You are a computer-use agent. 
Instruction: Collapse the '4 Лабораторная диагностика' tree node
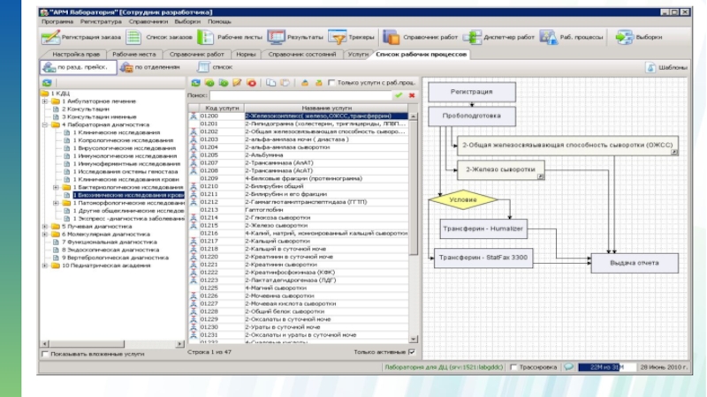(x=45, y=124)
